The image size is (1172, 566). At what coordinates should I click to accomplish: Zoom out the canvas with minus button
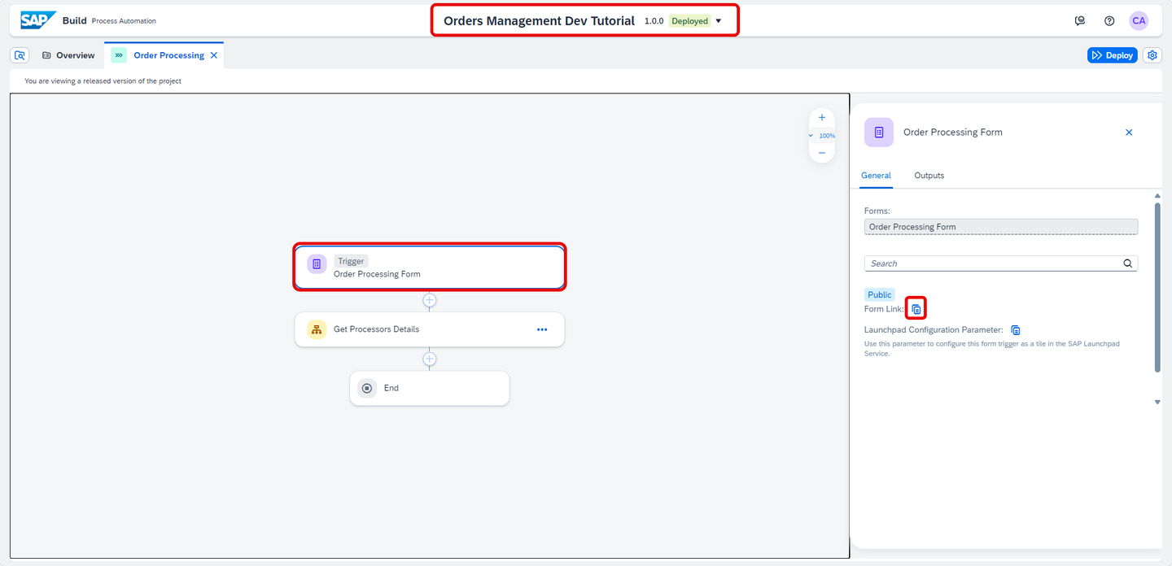point(822,153)
